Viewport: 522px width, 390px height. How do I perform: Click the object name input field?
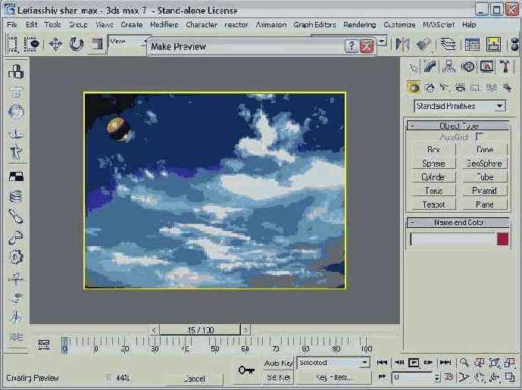tap(452, 239)
